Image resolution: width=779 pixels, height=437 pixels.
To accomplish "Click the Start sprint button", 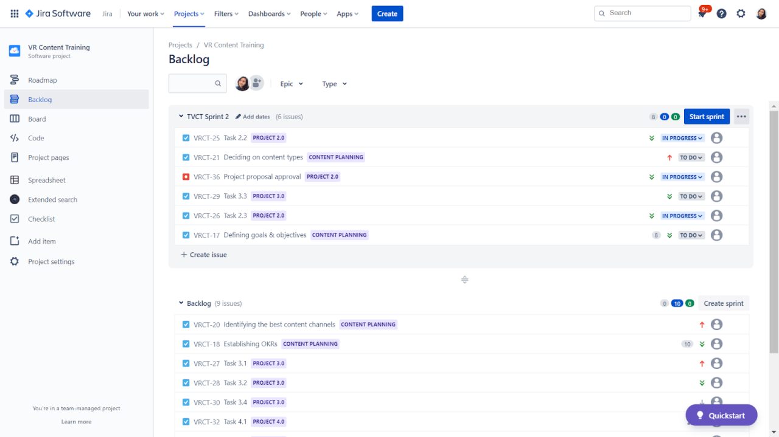I will (x=707, y=116).
